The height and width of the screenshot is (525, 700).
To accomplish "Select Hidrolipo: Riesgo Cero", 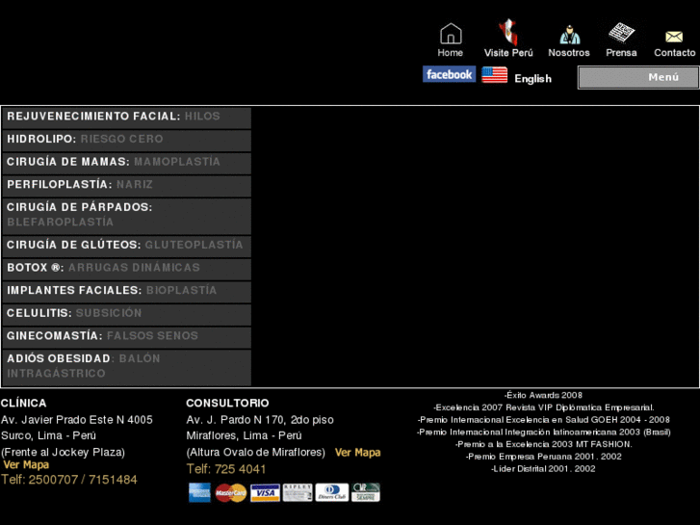I will pyautogui.click(x=127, y=141).
